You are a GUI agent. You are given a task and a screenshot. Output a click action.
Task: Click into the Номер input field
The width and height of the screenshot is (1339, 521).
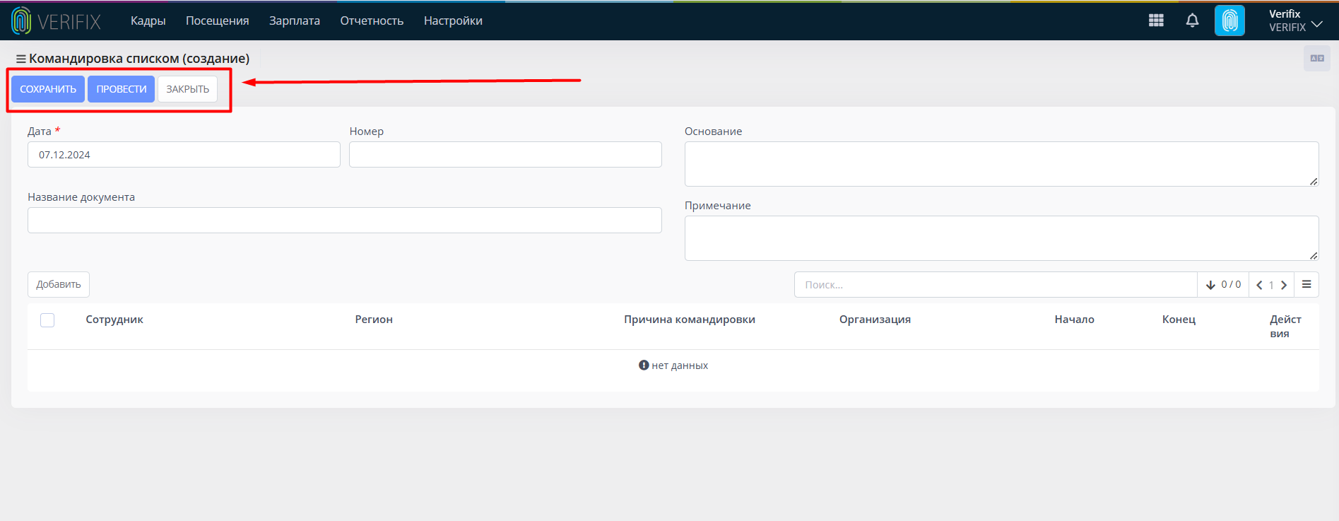point(505,155)
